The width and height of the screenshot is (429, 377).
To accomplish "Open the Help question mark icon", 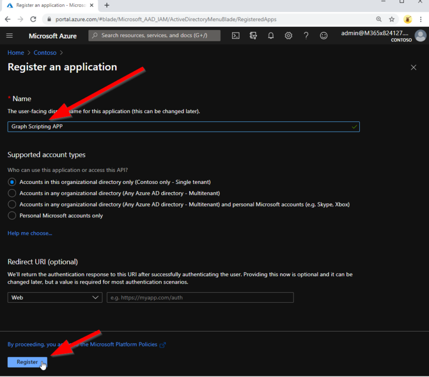I will click(x=306, y=36).
